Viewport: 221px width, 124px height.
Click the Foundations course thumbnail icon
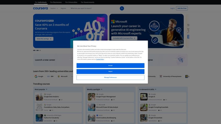pos(39,107)
